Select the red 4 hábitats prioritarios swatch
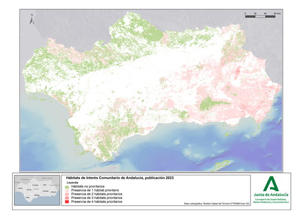303x214 pixels. click(67, 202)
